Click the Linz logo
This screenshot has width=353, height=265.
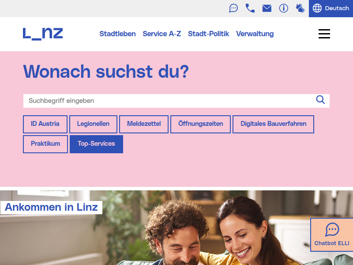point(43,34)
